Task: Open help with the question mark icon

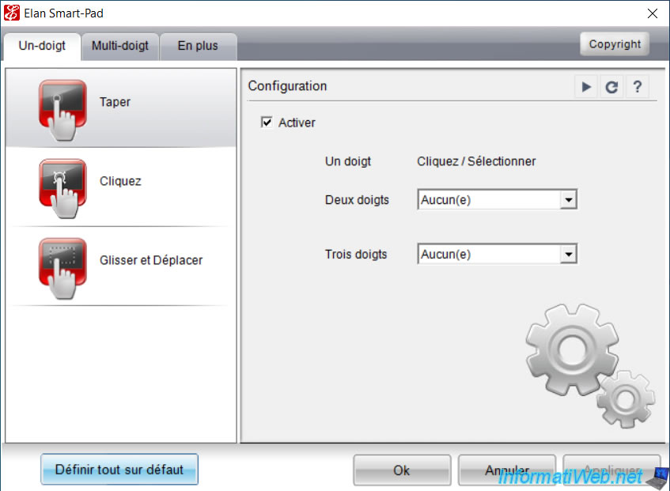Action: tap(637, 87)
